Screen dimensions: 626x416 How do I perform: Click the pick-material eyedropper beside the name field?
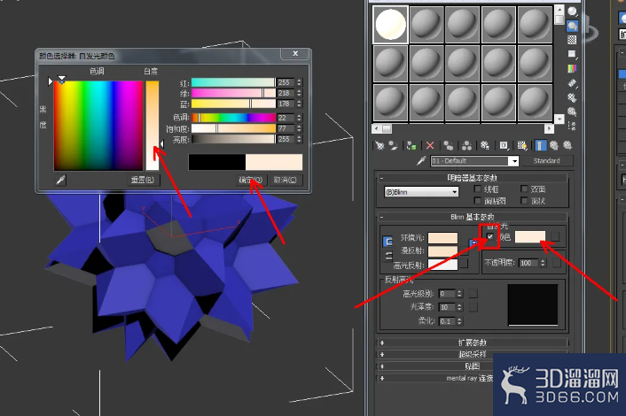pos(421,160)
